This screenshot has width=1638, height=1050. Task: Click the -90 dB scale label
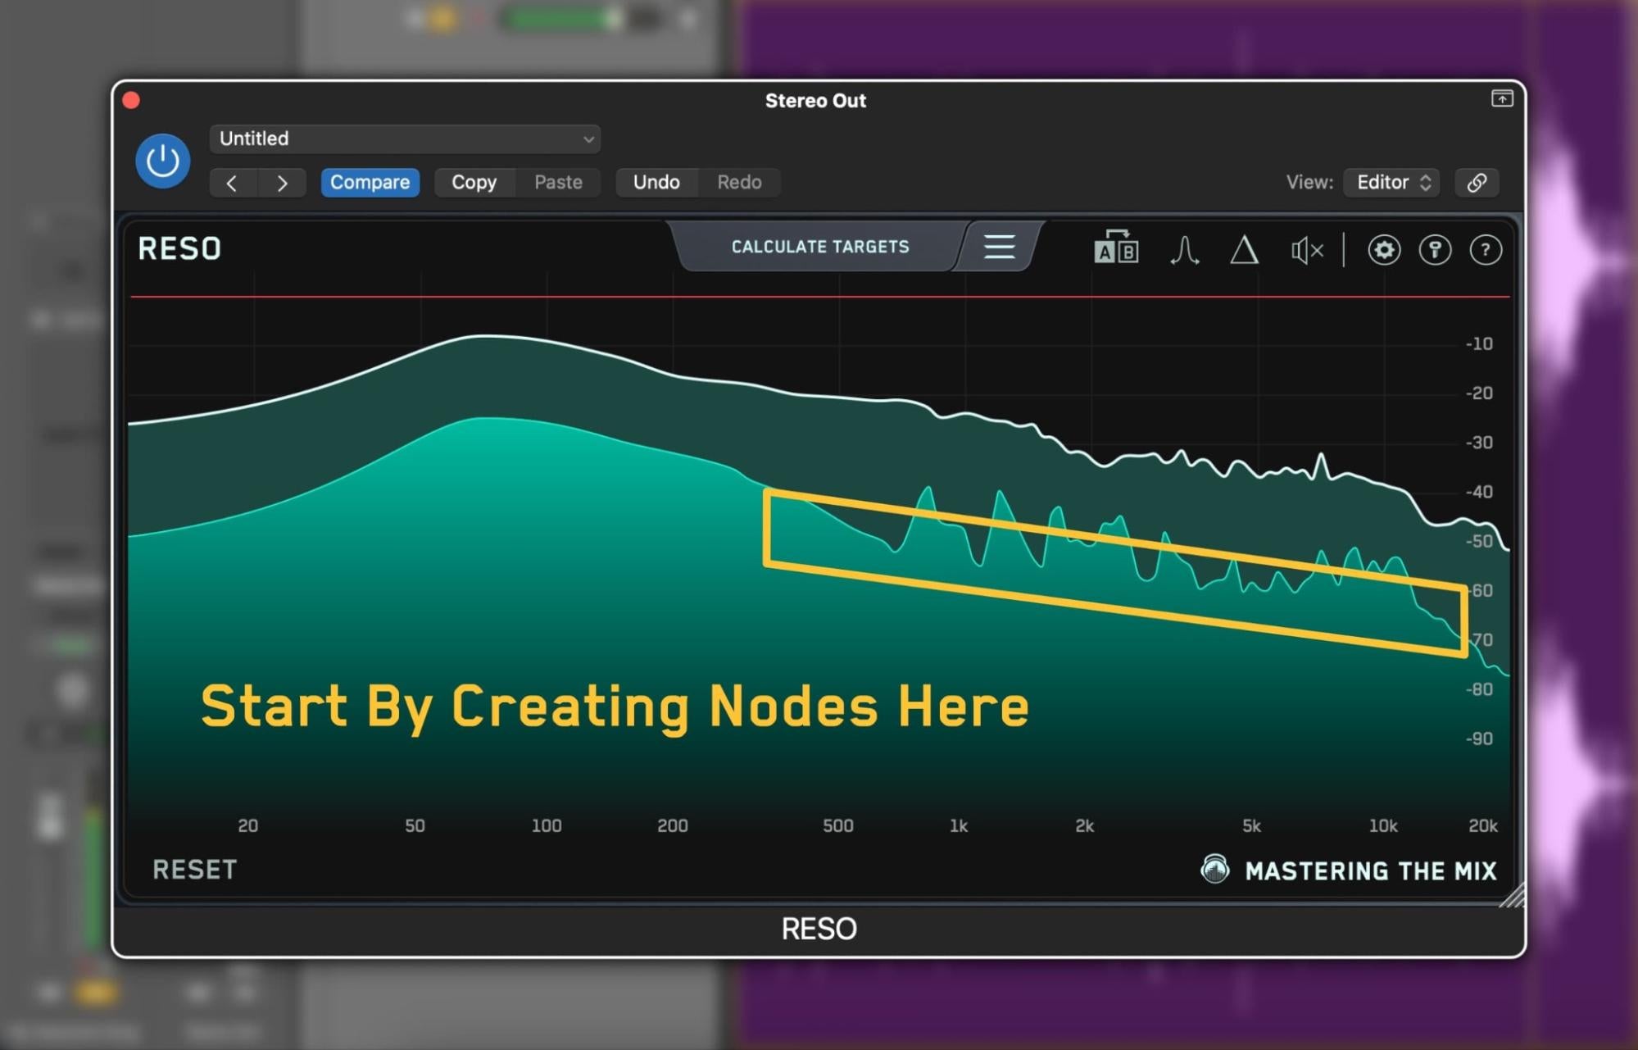click(1479, 739)
